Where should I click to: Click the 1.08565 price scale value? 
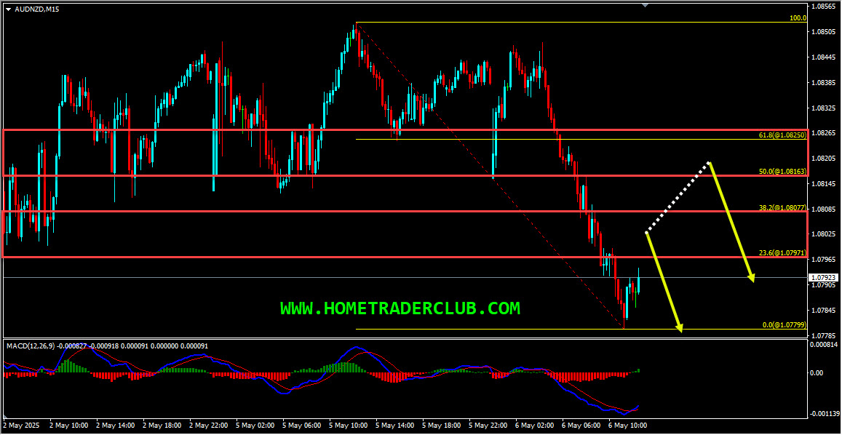825,7
